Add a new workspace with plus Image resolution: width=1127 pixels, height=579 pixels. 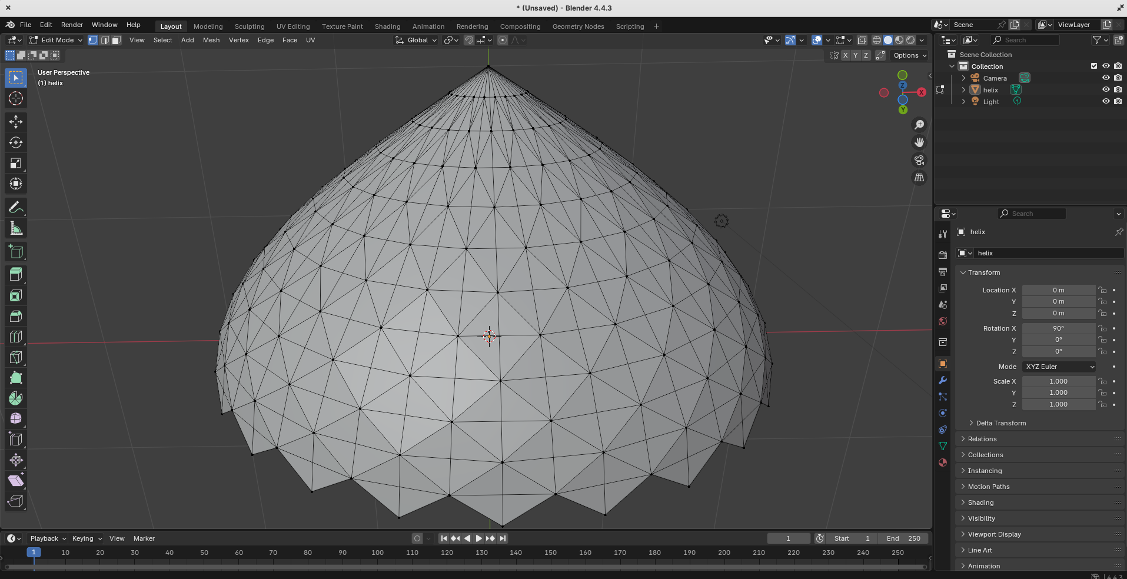pos(656,26)
